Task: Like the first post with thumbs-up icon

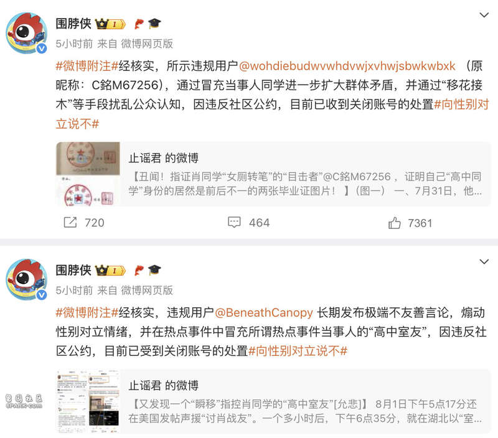Action: click(395, 223)
